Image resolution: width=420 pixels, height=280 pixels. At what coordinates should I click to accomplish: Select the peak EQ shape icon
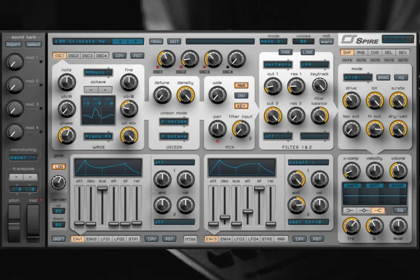[x=364, y=211]
